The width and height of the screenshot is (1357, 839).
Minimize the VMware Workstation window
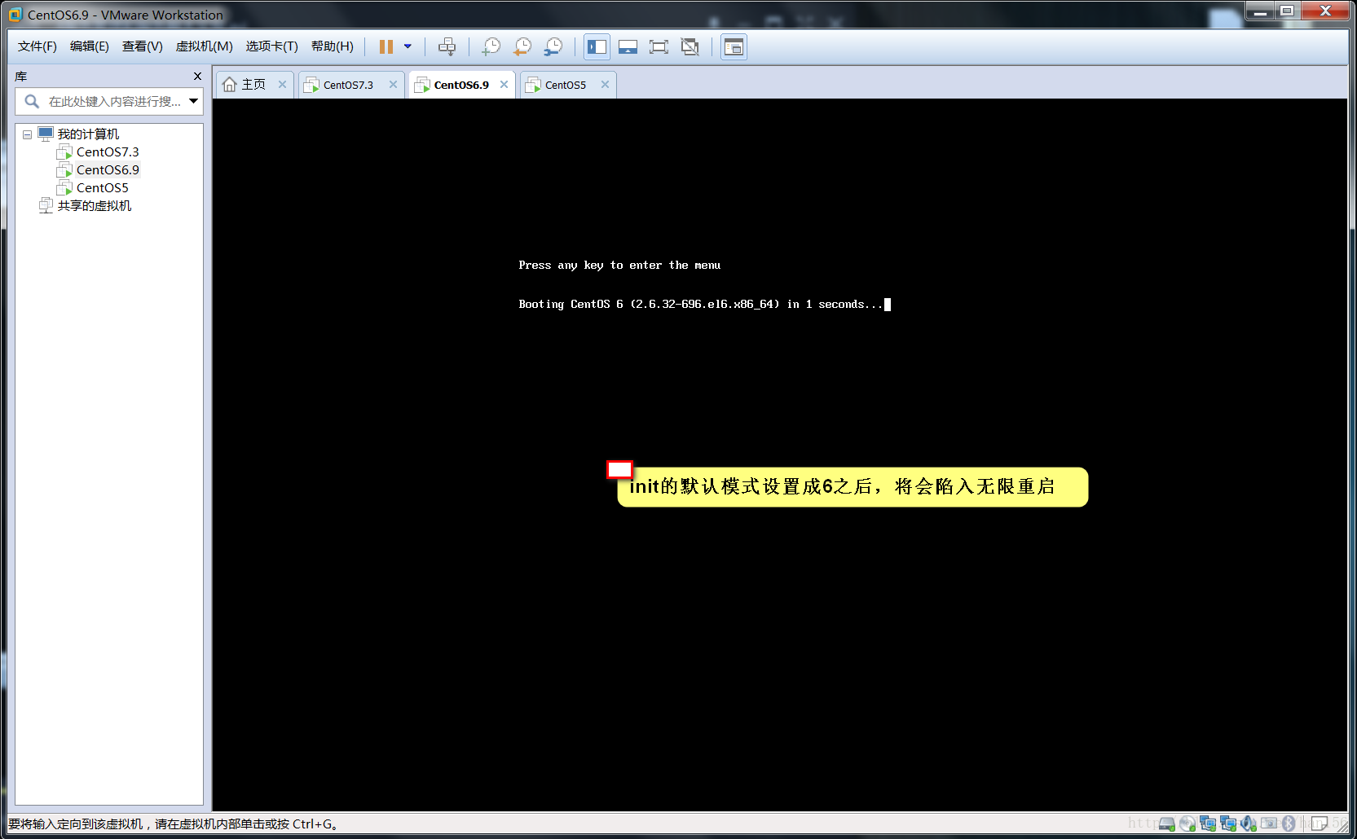coord(1259,11)
